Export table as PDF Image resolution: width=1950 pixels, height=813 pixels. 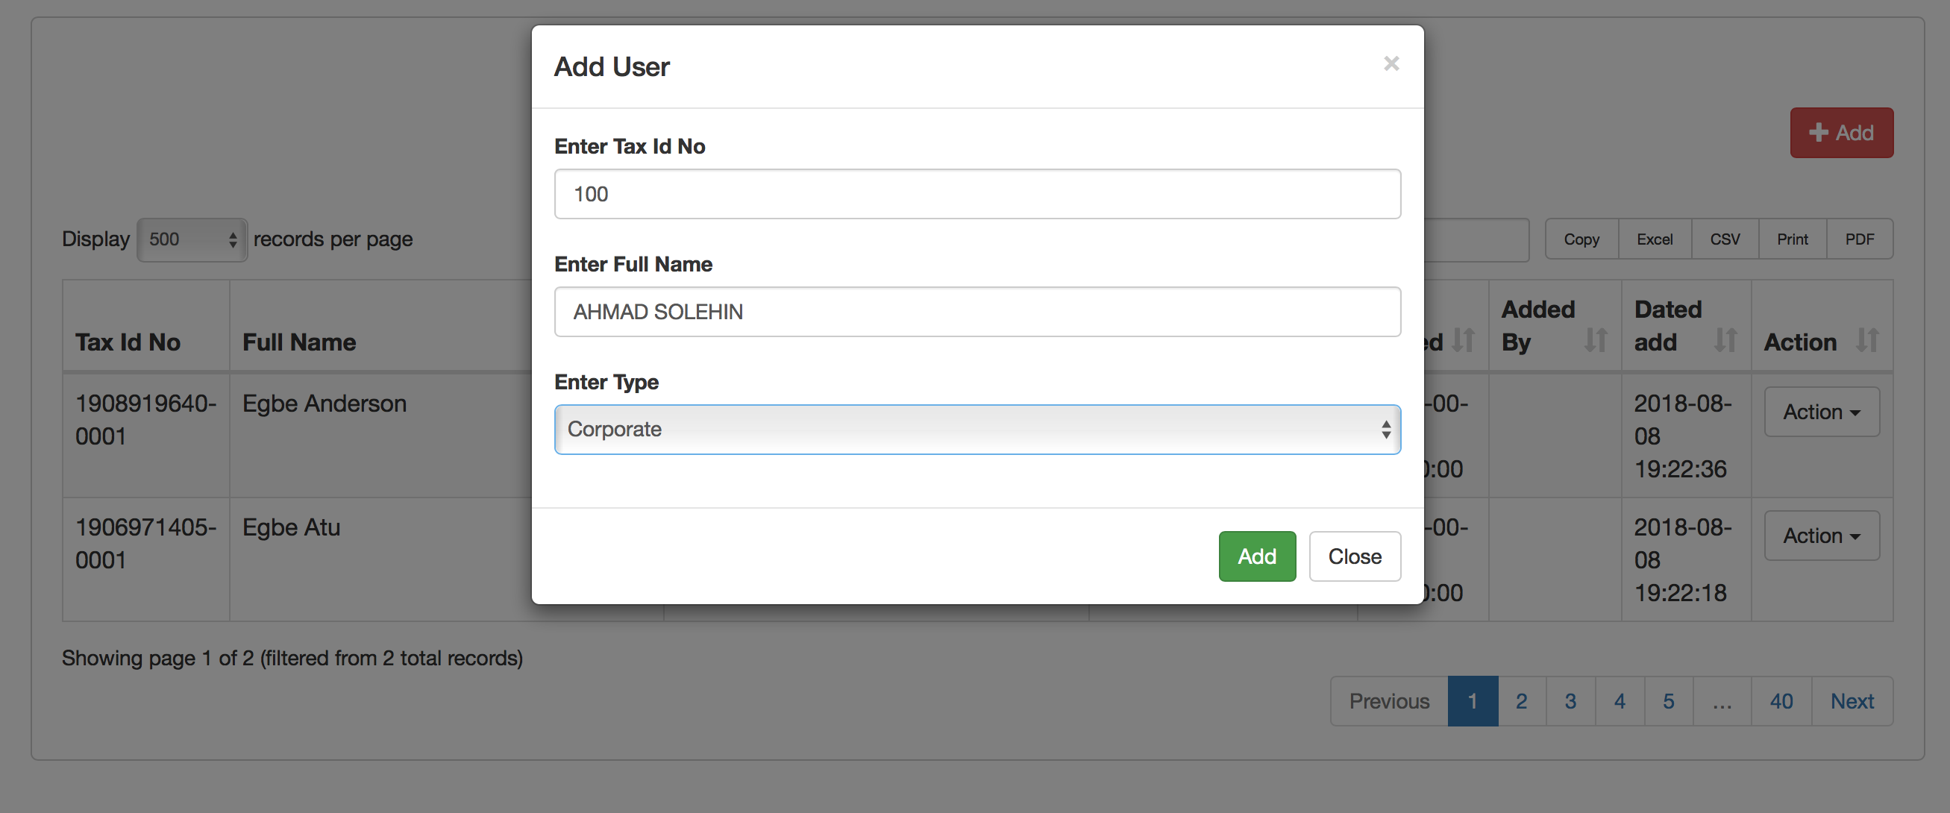click(1859, 239)
